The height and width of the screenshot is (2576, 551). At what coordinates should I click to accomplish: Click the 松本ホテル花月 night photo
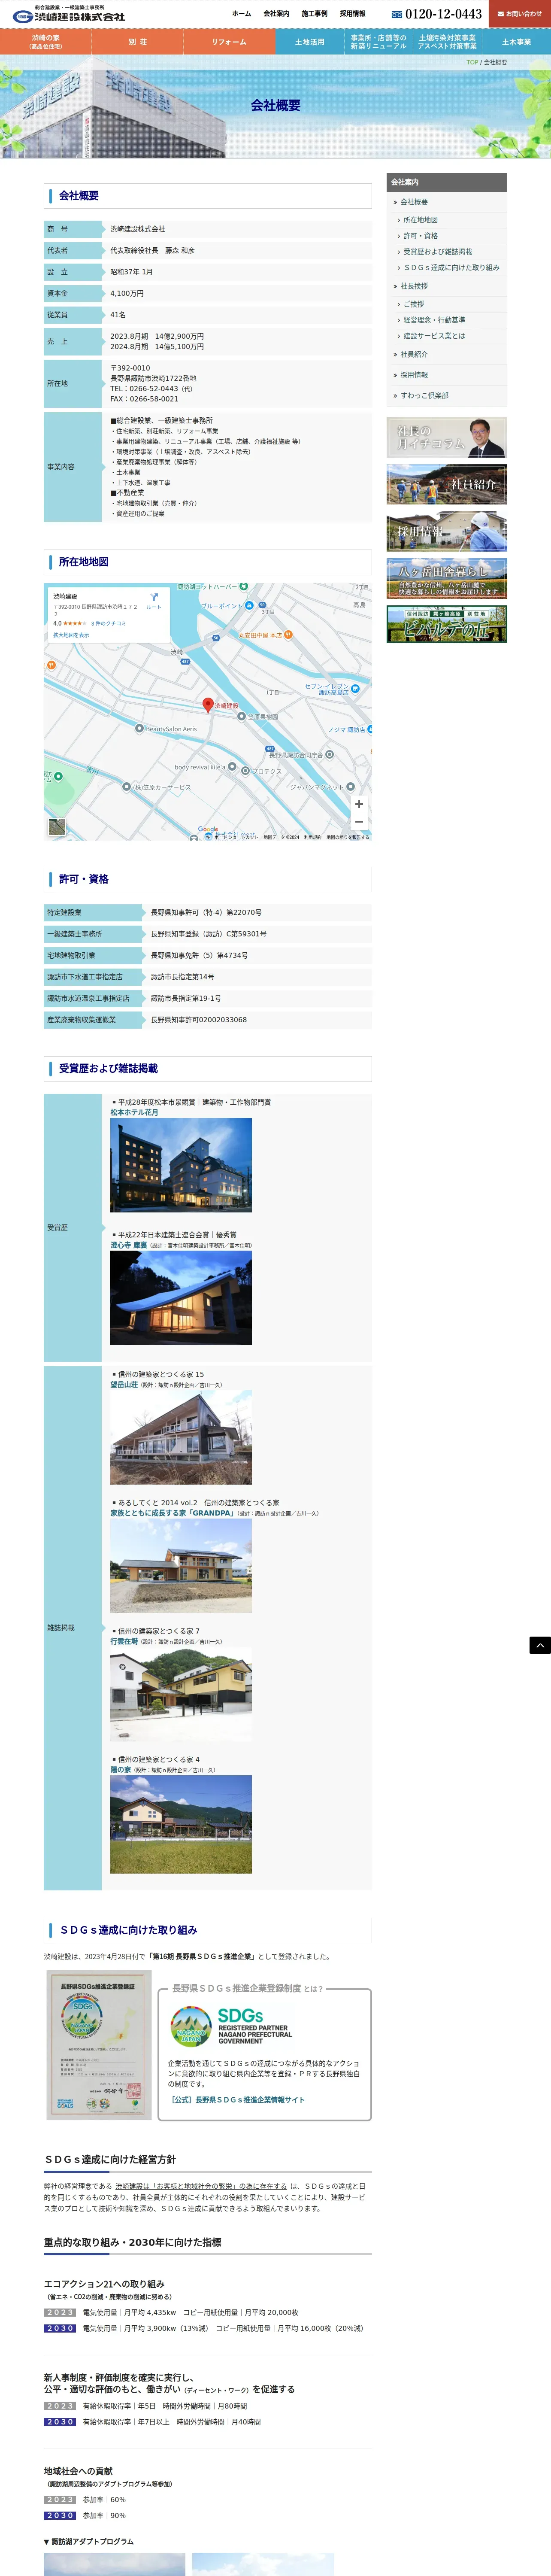[x=181, y=1165]
